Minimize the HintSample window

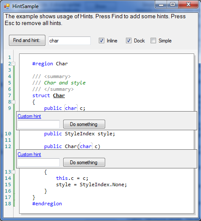(x=161, y=5)
